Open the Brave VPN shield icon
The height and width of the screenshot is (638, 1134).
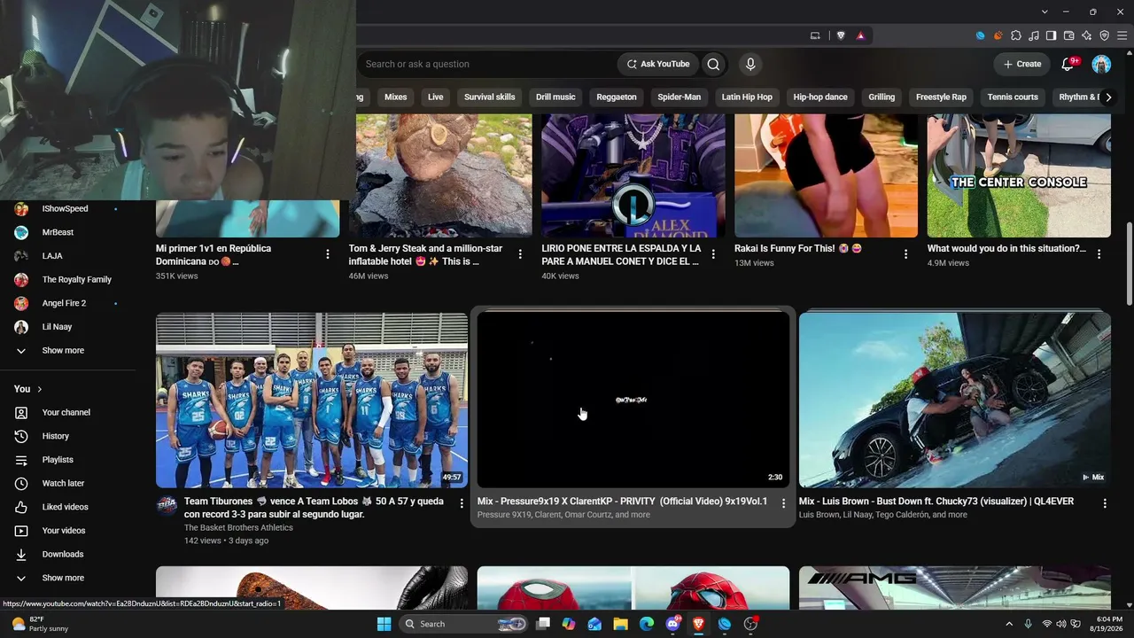pos(1105,35)
